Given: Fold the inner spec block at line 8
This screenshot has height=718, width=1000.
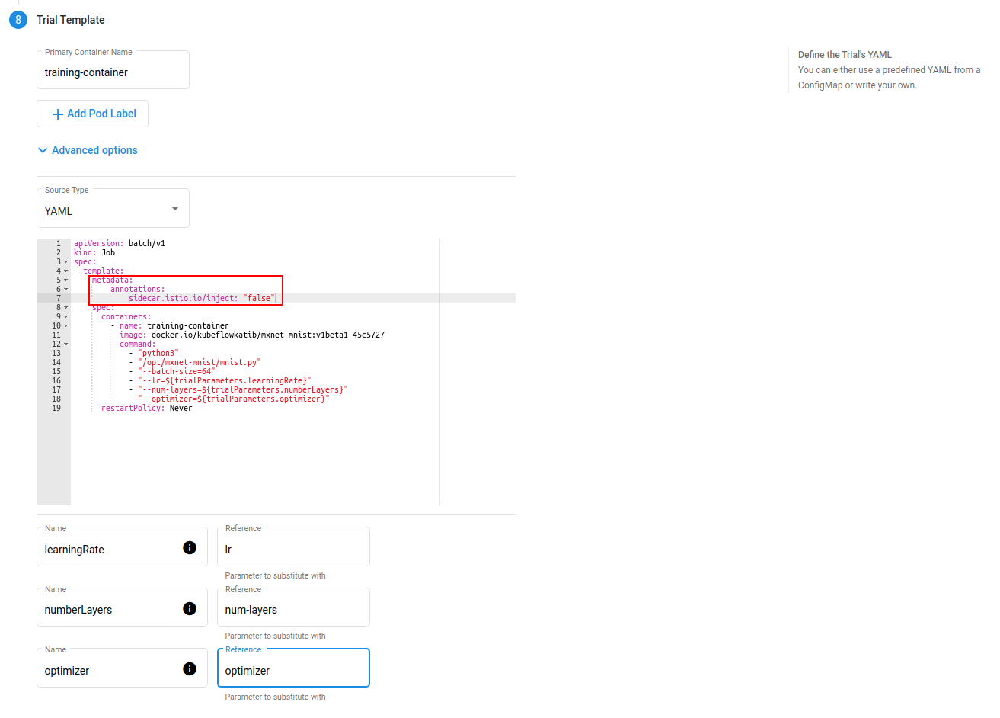Looking at the screenshot, I should (x=65, y=308).
